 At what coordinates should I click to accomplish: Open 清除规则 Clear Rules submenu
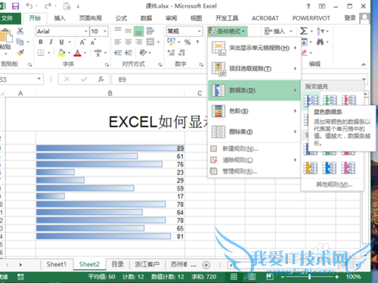(x=254, y=160)
